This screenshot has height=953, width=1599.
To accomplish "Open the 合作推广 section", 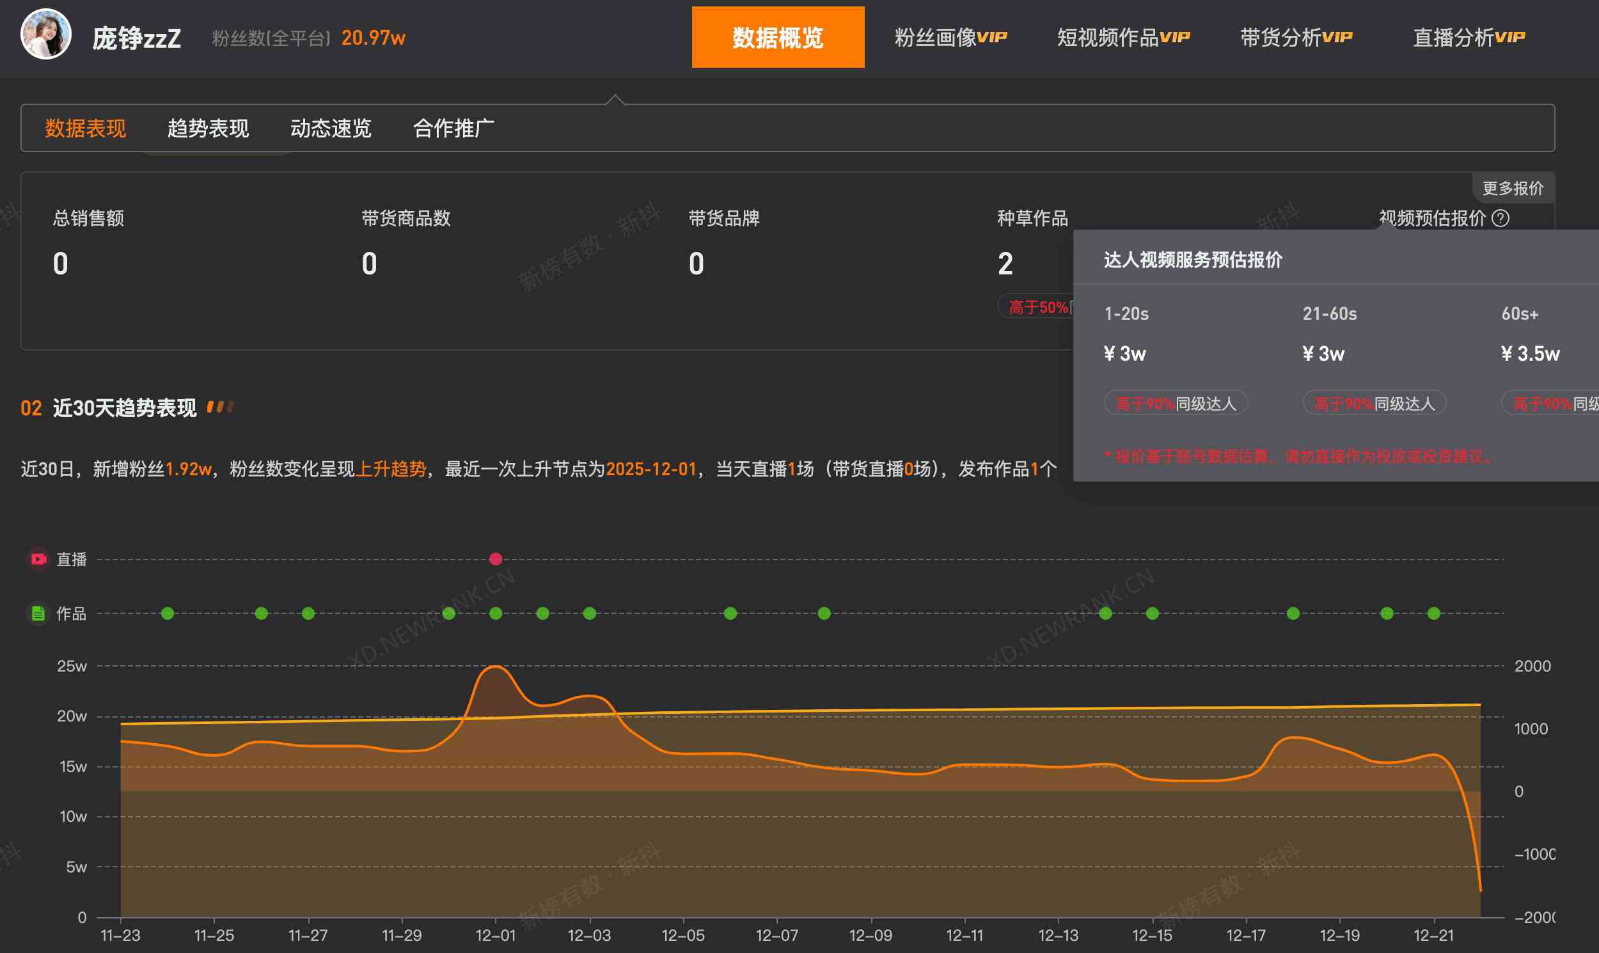I will 455,129.
